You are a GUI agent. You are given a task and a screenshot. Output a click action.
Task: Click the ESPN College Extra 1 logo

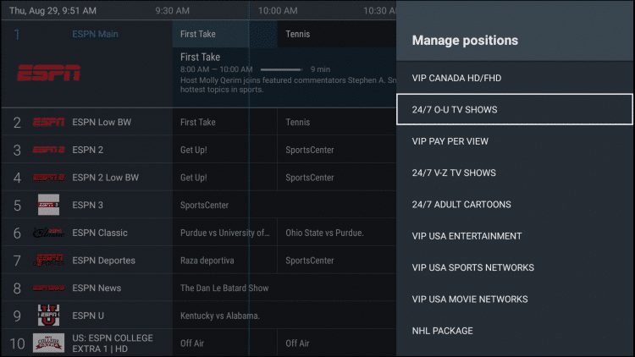(x=48, y=343)
